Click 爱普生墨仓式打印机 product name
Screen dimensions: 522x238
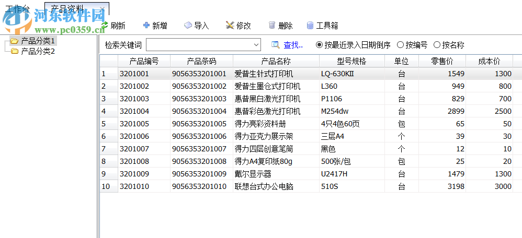click(268, 87)
